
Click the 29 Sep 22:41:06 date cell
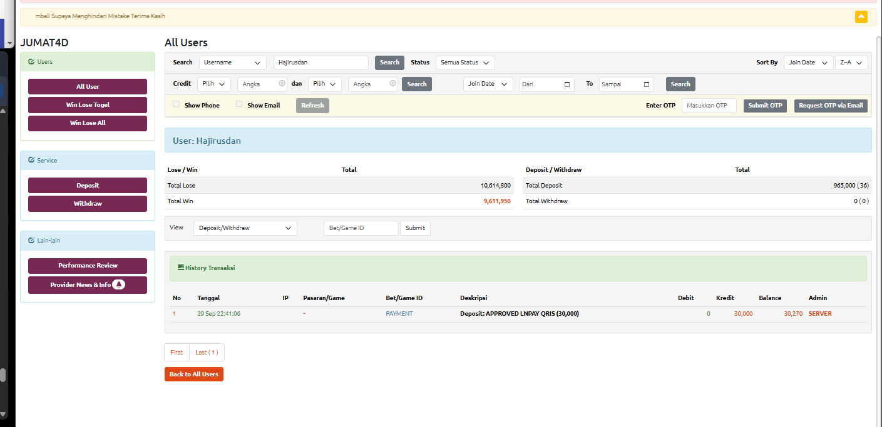tap(219, 314)
